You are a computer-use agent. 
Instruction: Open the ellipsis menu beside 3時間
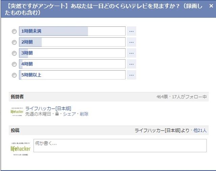point(131,53)
